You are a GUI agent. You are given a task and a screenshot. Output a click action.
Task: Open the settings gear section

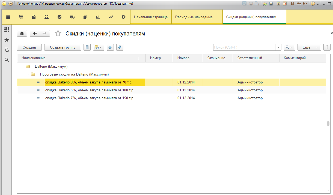(x=124, y=17)
